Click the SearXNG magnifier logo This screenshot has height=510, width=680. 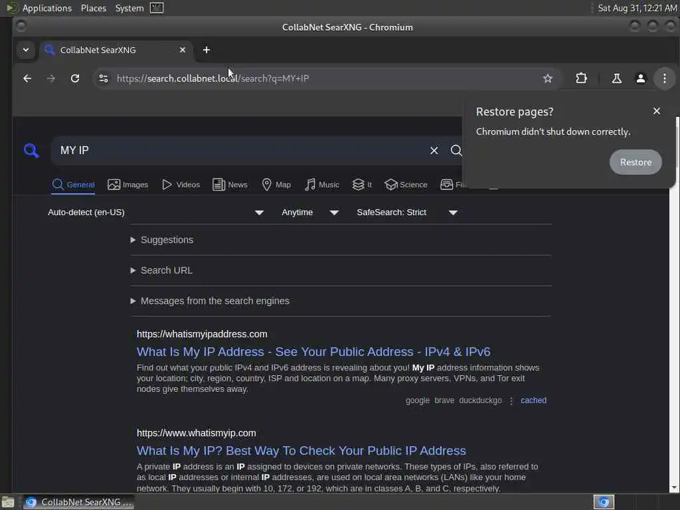coord(31,151)
